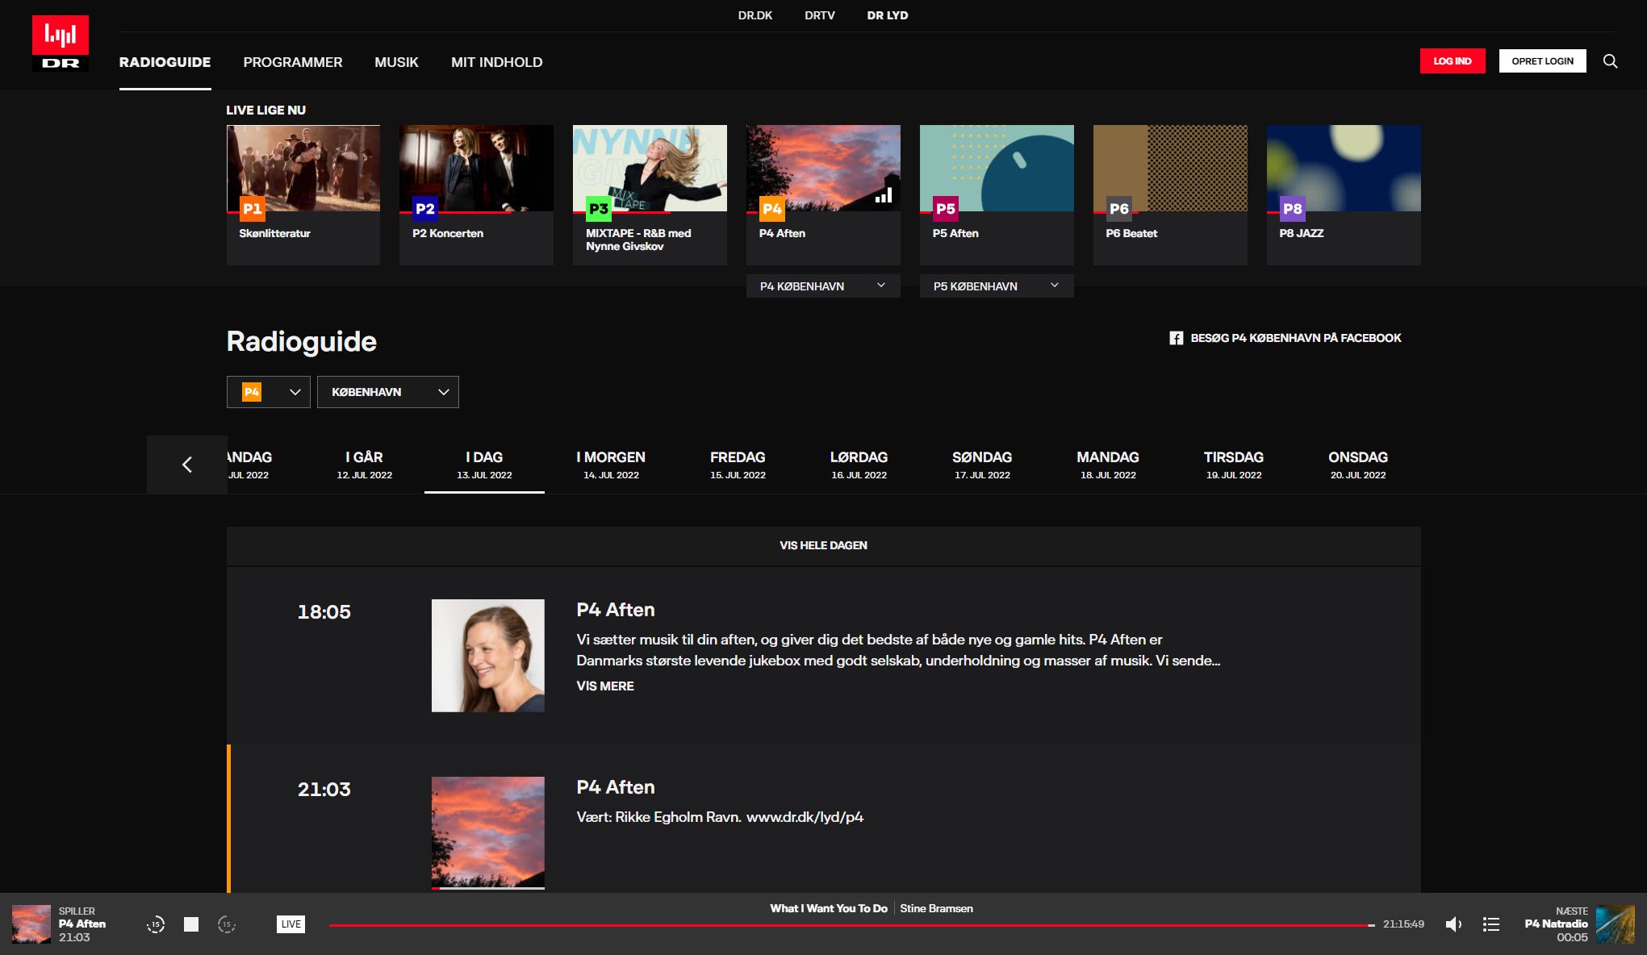Click the P3 channel badge
Image resolution: width=1647 pixels, height=955 pixels.
(x=599, y=209)
